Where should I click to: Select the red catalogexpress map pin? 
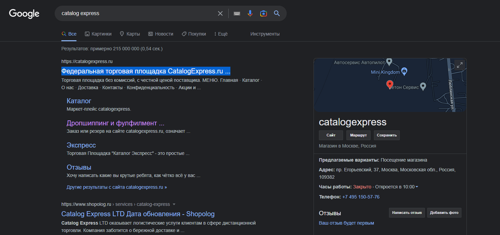point(390,84)
